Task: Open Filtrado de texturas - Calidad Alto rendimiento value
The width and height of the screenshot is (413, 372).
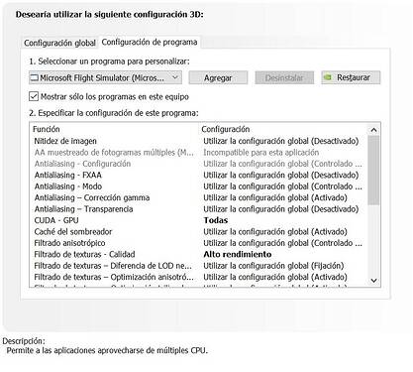Action: point(238,254)
